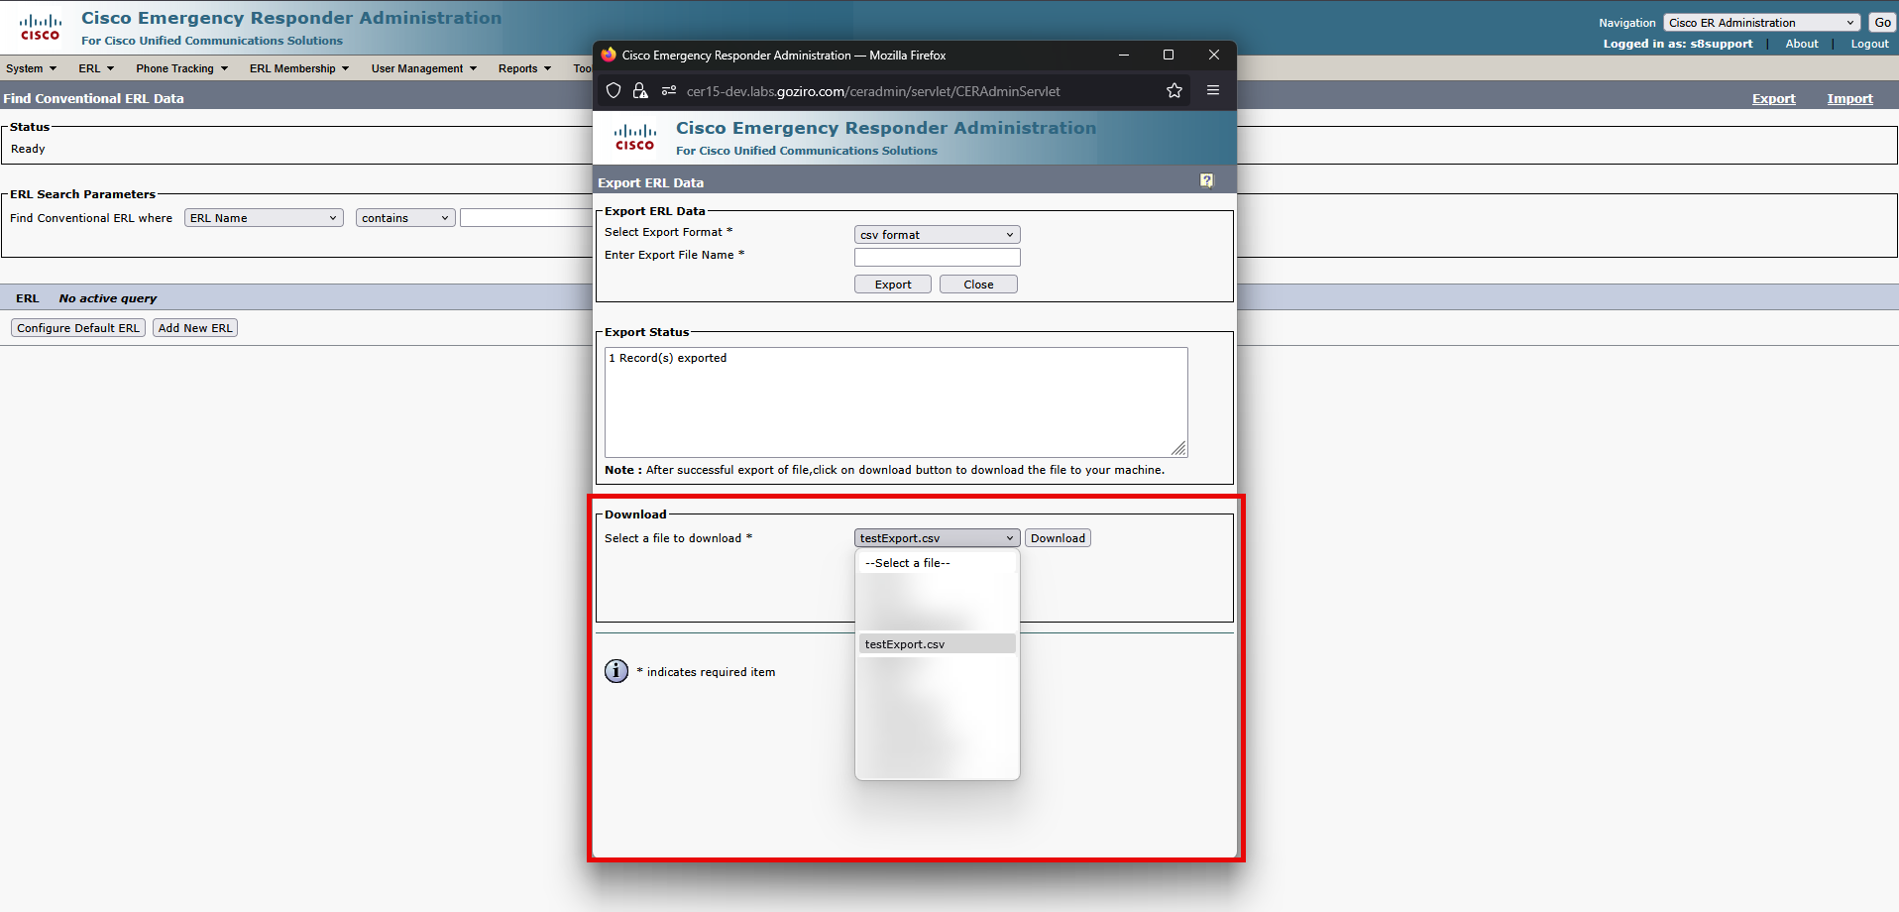Click the Go navigation button
Screen dimensions: 1899x912
pos(1882,23)
